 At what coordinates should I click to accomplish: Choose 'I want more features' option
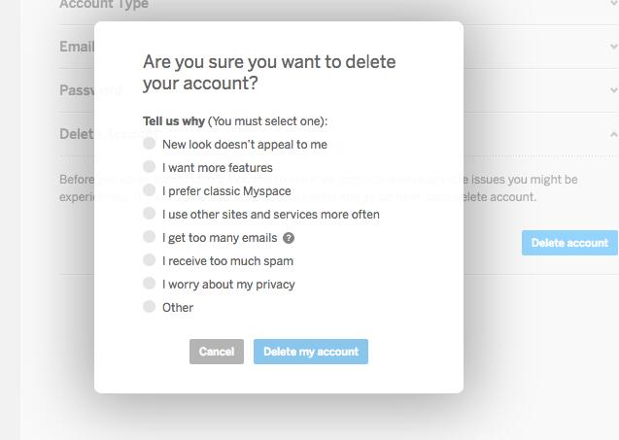(x=150, y=166)
